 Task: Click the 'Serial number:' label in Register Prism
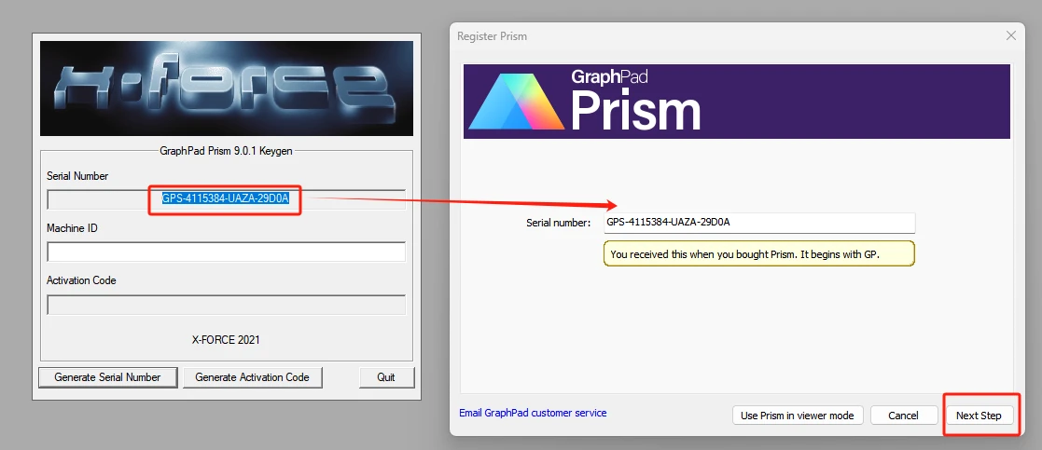click(558, 223)
